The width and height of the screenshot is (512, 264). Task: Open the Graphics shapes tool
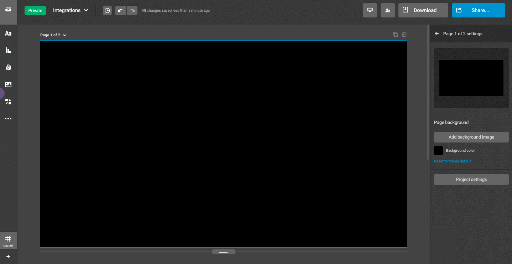click(x=8, y=102)
